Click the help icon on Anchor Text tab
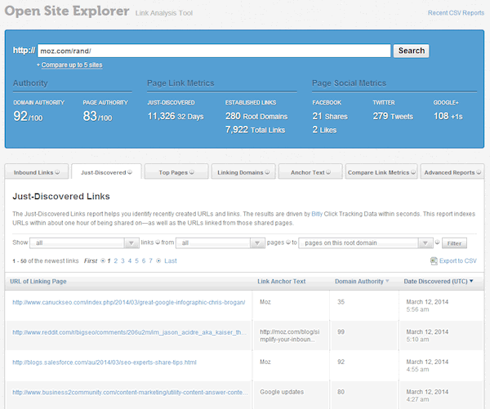This screenshot has width=490, height=409. (x=328, y=172)
